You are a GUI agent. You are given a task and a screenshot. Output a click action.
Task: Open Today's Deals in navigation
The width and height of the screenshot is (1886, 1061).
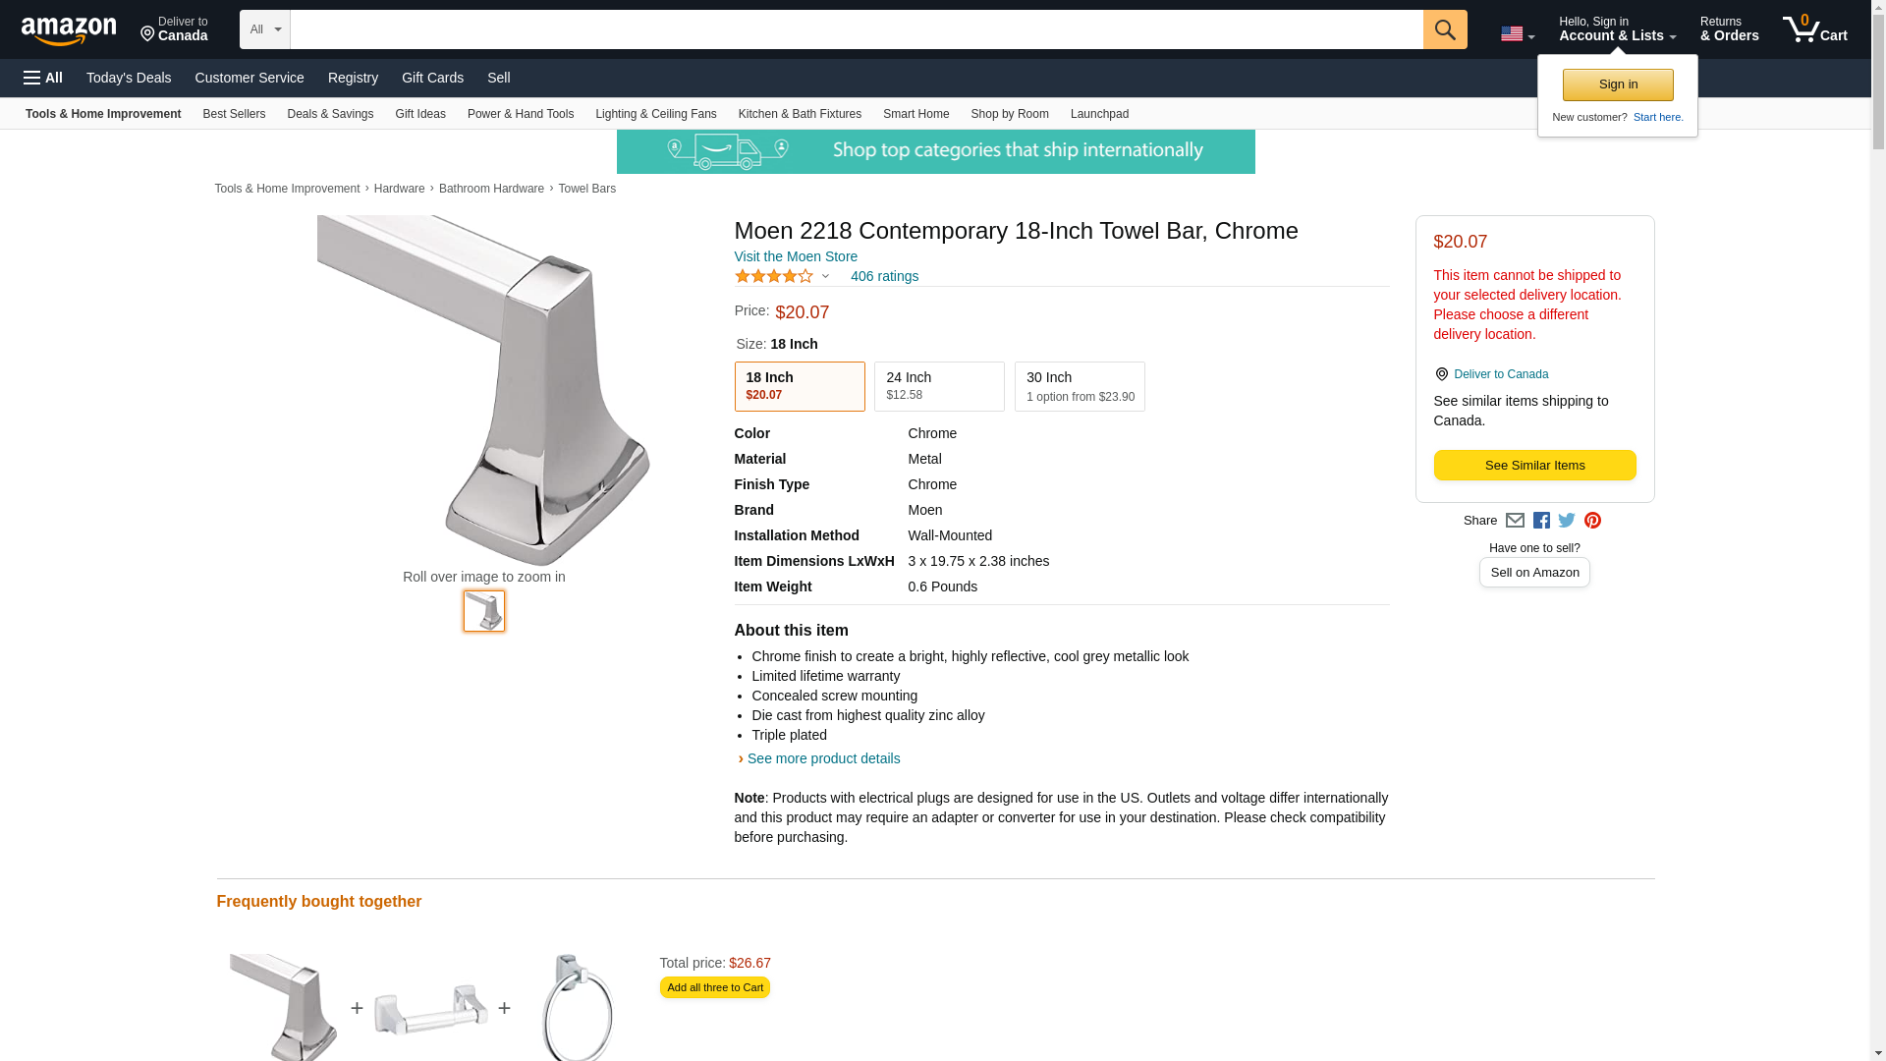pyautogui.click(x=129, y=78)
